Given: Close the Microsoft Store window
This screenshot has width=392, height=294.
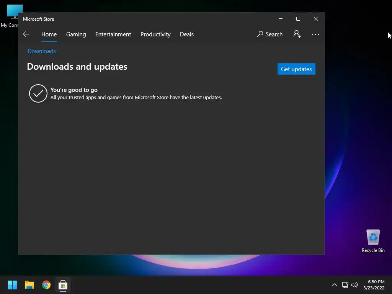Looking at the screenshot, I should (316, 19).
